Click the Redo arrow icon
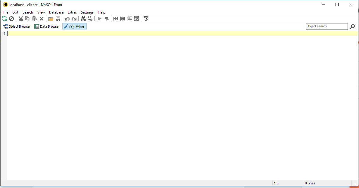Screen dimensions: 359x188 (x=74, y=19)
